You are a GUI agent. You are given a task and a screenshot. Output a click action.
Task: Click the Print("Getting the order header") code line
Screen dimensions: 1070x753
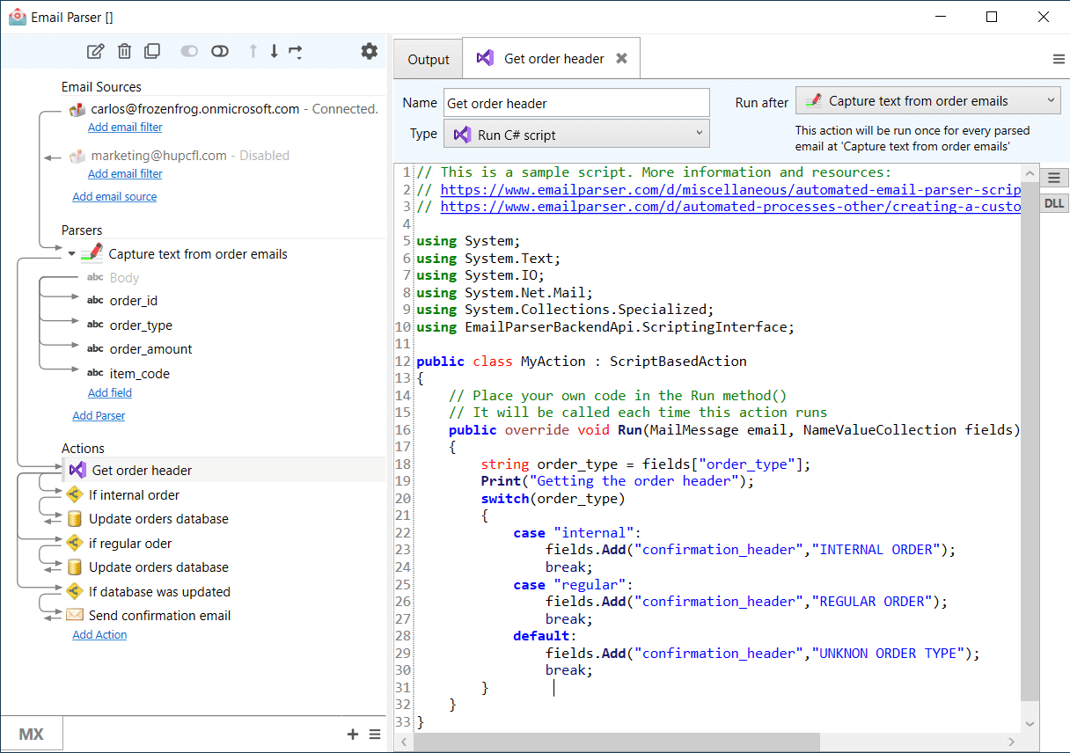(618, 481)
